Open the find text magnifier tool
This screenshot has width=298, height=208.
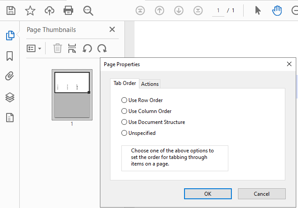pos(88,11)
